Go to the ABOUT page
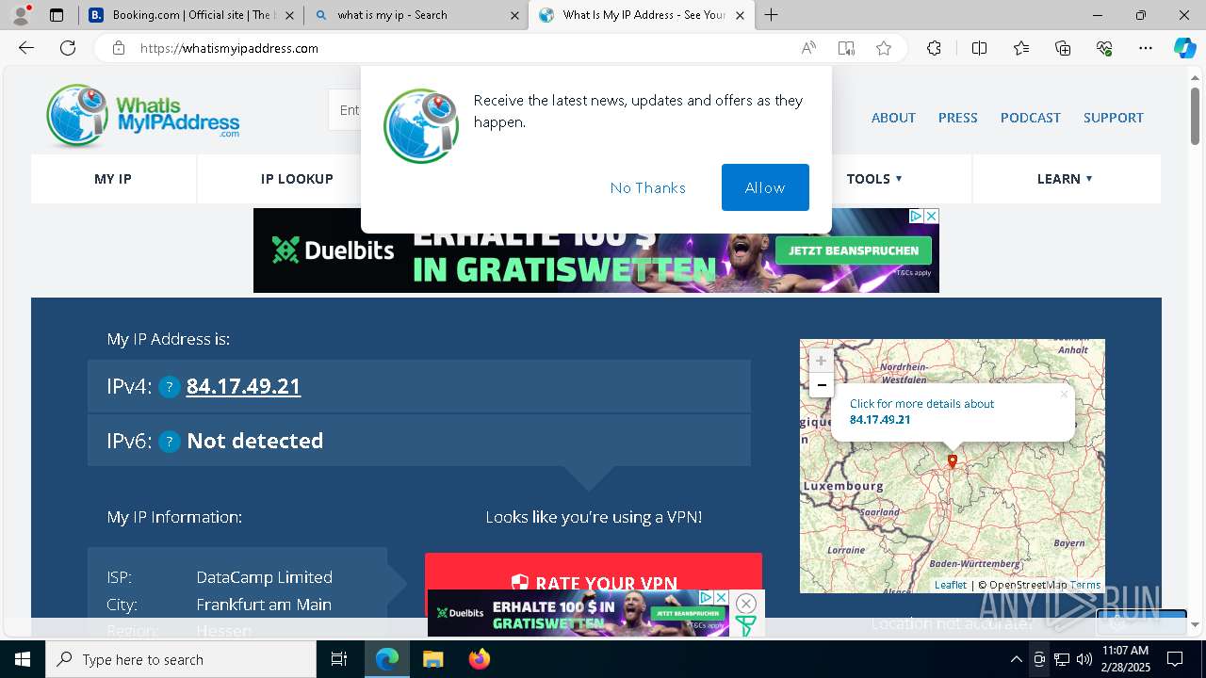 893,118
